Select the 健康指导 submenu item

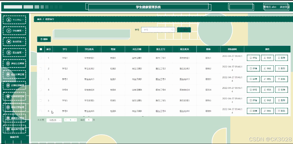(x=14, y=137)
